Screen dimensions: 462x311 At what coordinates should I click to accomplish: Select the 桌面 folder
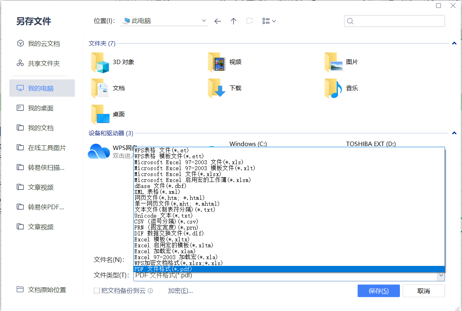(108, 114)
